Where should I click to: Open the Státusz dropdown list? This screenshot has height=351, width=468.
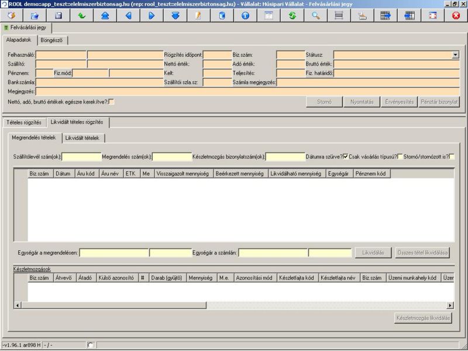point(455,55)
